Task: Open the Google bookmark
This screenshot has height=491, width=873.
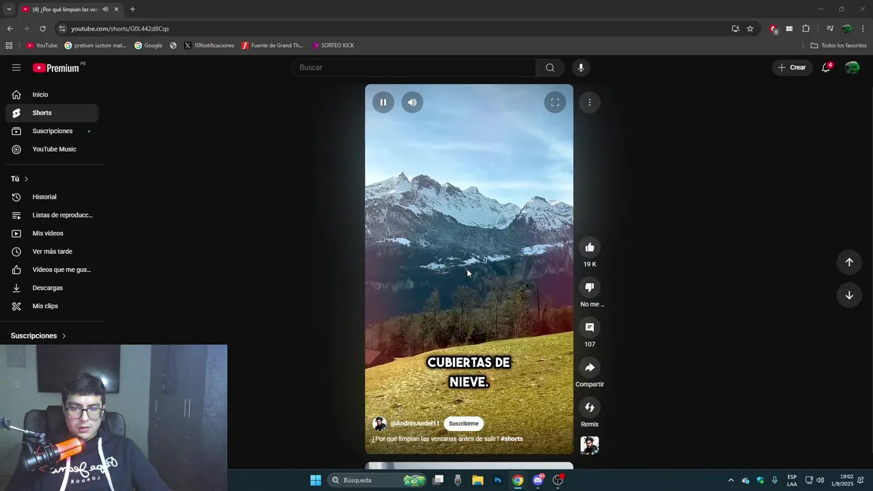Action: tap(148, 46)
